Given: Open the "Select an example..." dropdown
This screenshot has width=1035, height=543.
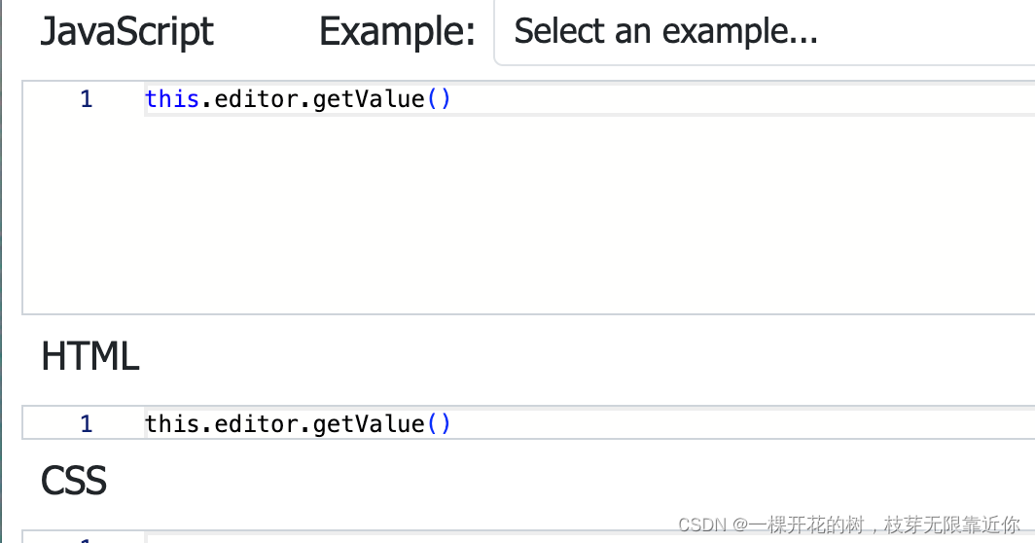Looking at the screenshot, I should coord(765,32).
